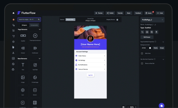Add an AppBar widget from Page Elements
Image resolution: width=178 pixels, height=108 pixels.
pos(23,37)
